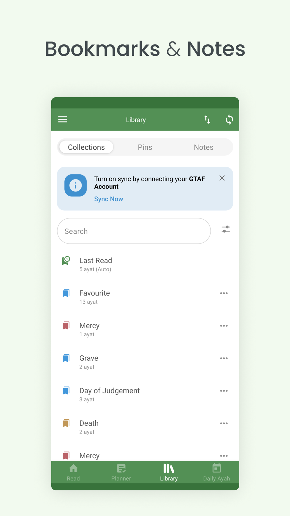The height and width of the screenshot is (516, 290).
Task: Switch to the Pins tab
Action: [145, 147]
